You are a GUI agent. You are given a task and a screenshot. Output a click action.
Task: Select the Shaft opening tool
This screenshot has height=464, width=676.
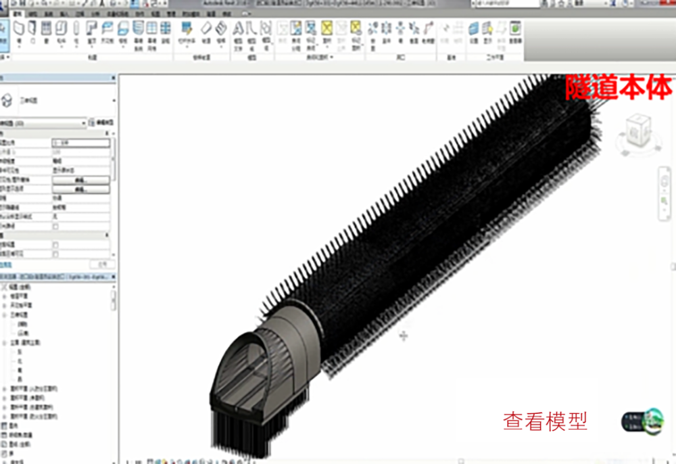click(x=386, y=32)
